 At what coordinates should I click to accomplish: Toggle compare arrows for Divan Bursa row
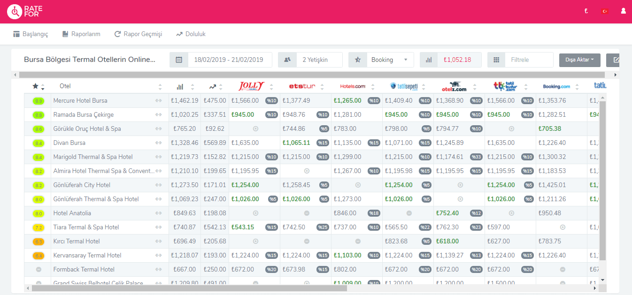coord(159,143)
